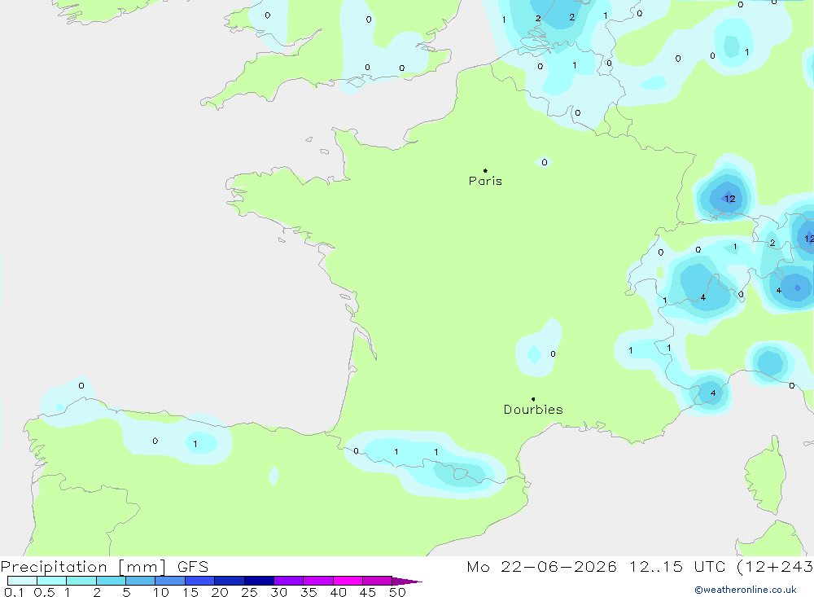Select the 0.5–1 mm legend swatch

[x=51, y=581]
